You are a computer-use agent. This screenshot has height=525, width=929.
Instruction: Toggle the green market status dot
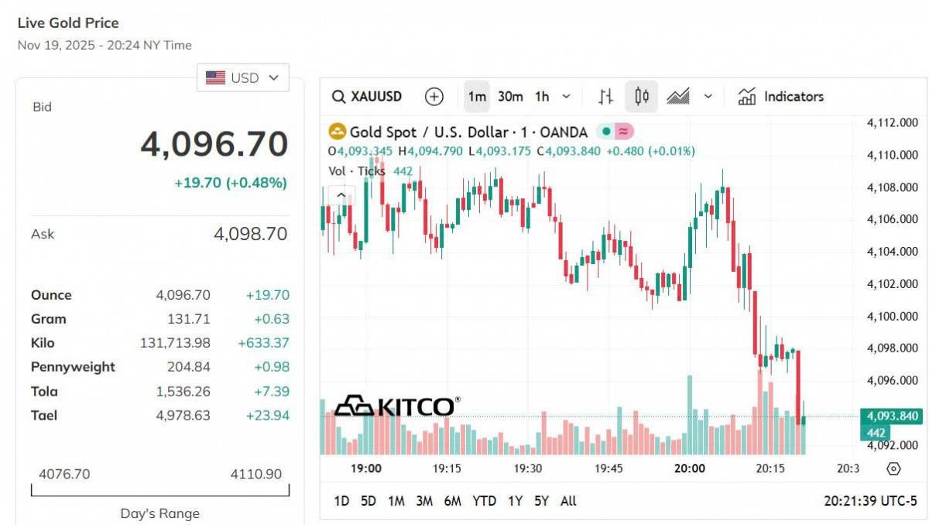coord(606,132)
